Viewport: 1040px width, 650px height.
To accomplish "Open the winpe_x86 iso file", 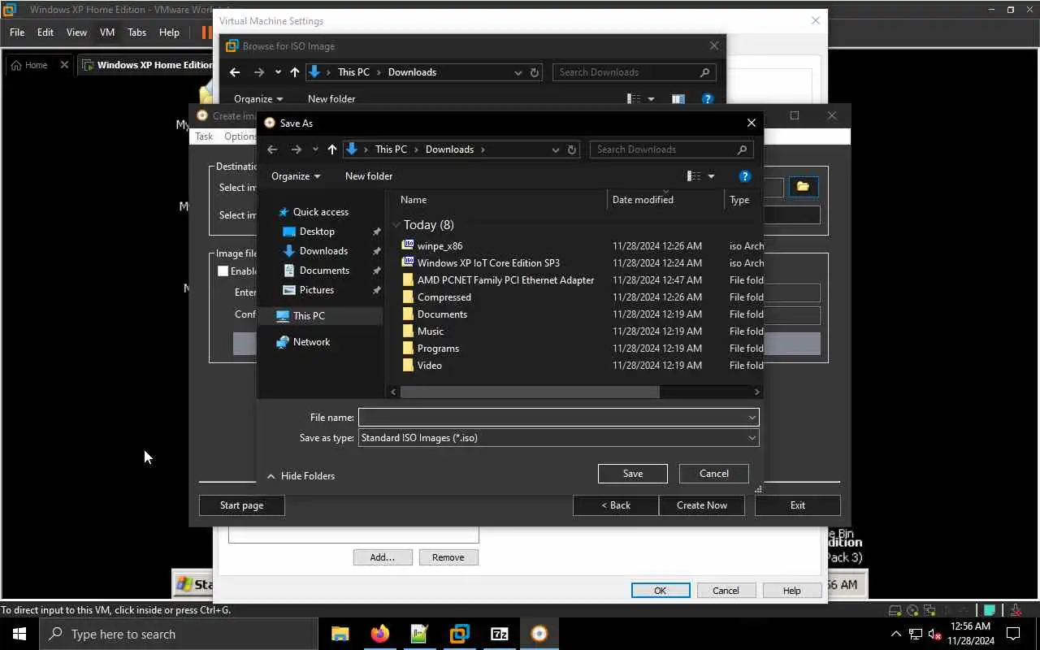I will coord(440,245).
